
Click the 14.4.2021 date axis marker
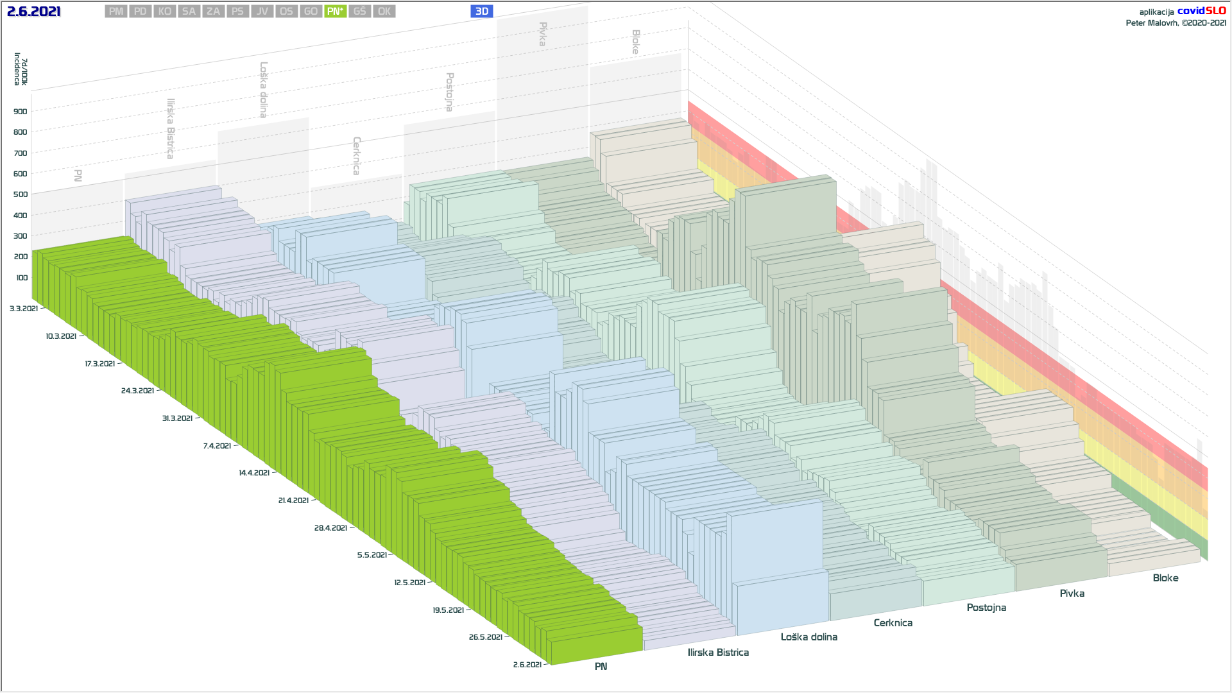(254, 473)
